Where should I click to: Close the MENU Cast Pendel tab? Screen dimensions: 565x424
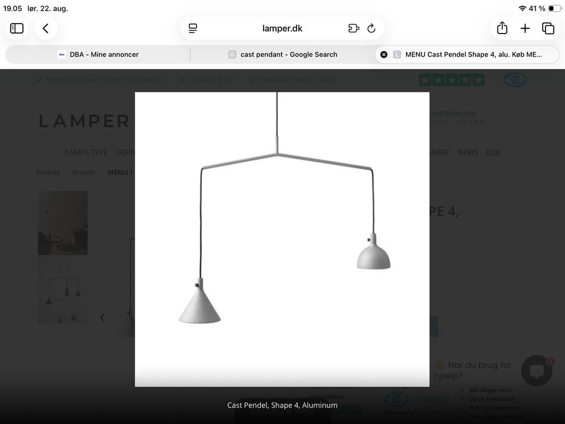tap(384, 54)
